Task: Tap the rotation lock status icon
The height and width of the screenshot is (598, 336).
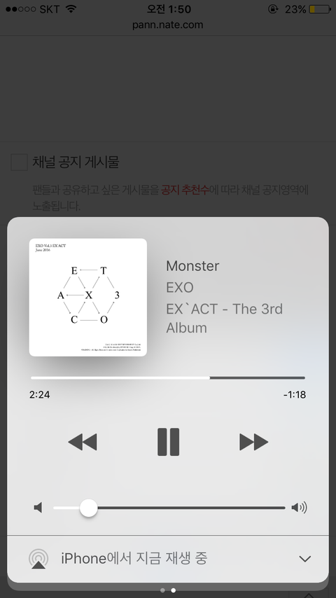Action: point(273,9)
